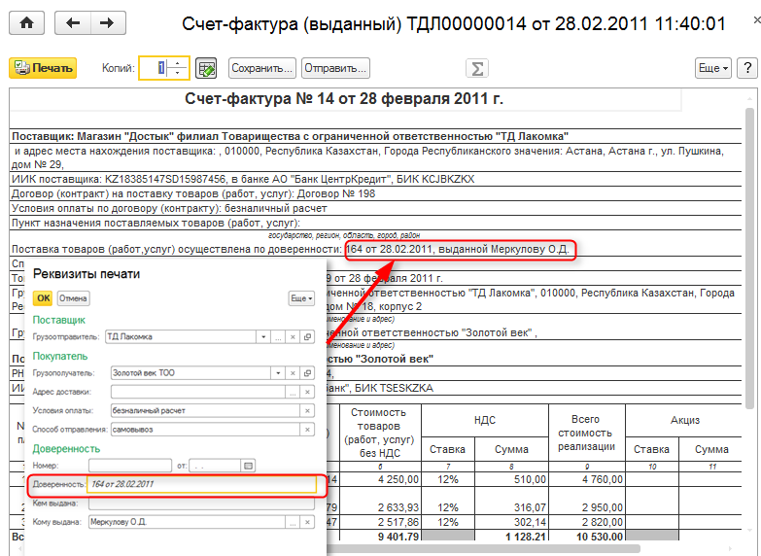Expand the Грузоотправитель dropdown arrow

point(263,336)
